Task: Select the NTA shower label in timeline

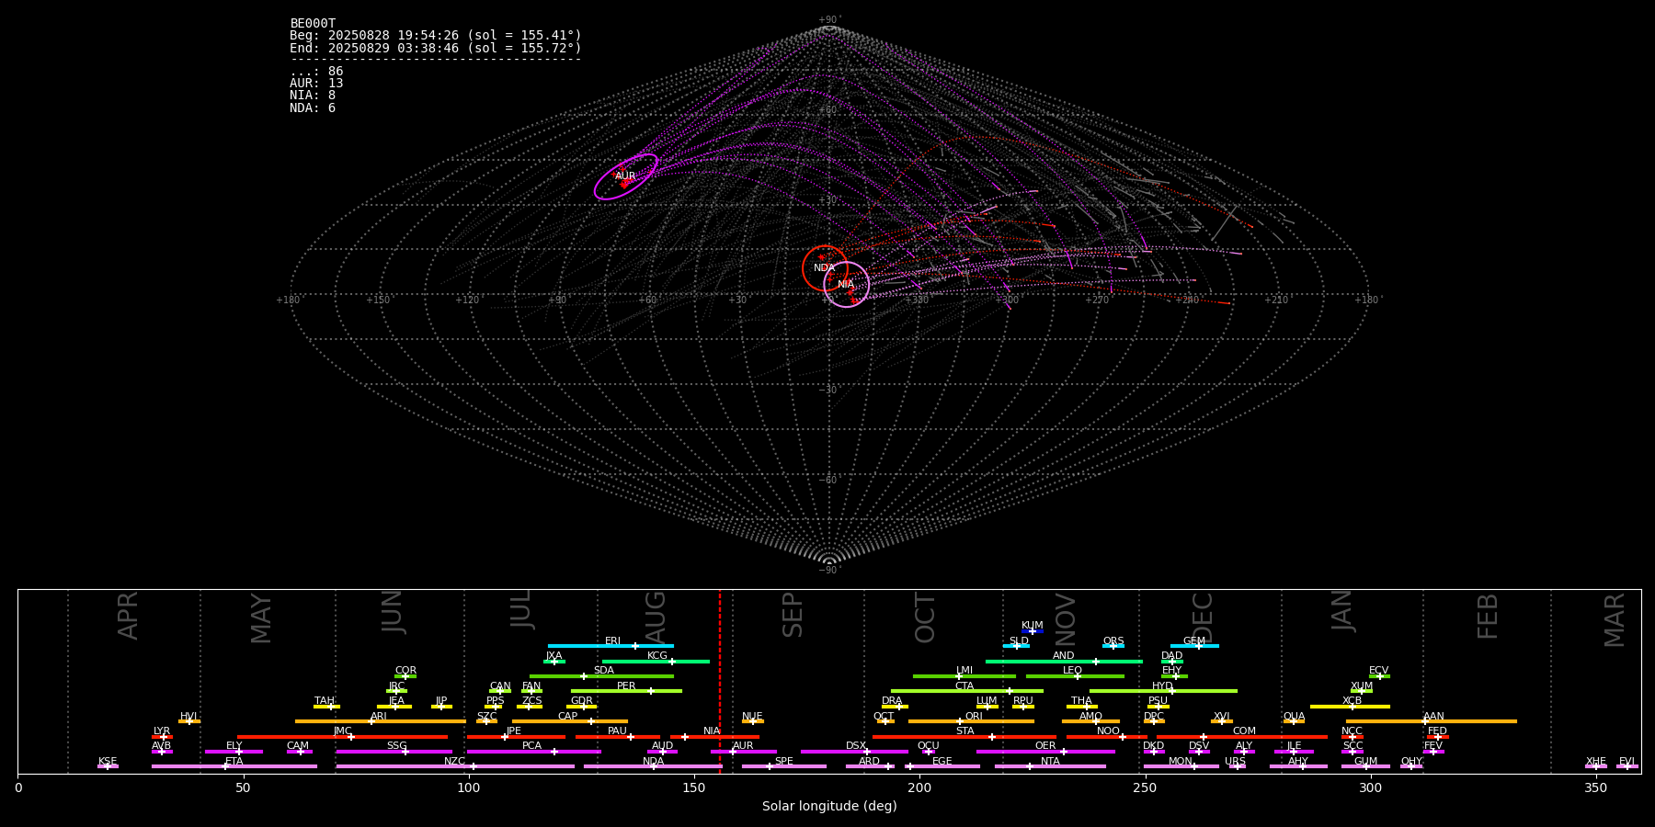Action: (1050, 762)
